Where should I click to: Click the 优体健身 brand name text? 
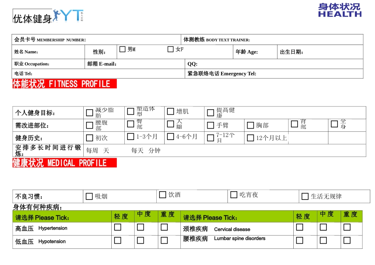point(32,19)
